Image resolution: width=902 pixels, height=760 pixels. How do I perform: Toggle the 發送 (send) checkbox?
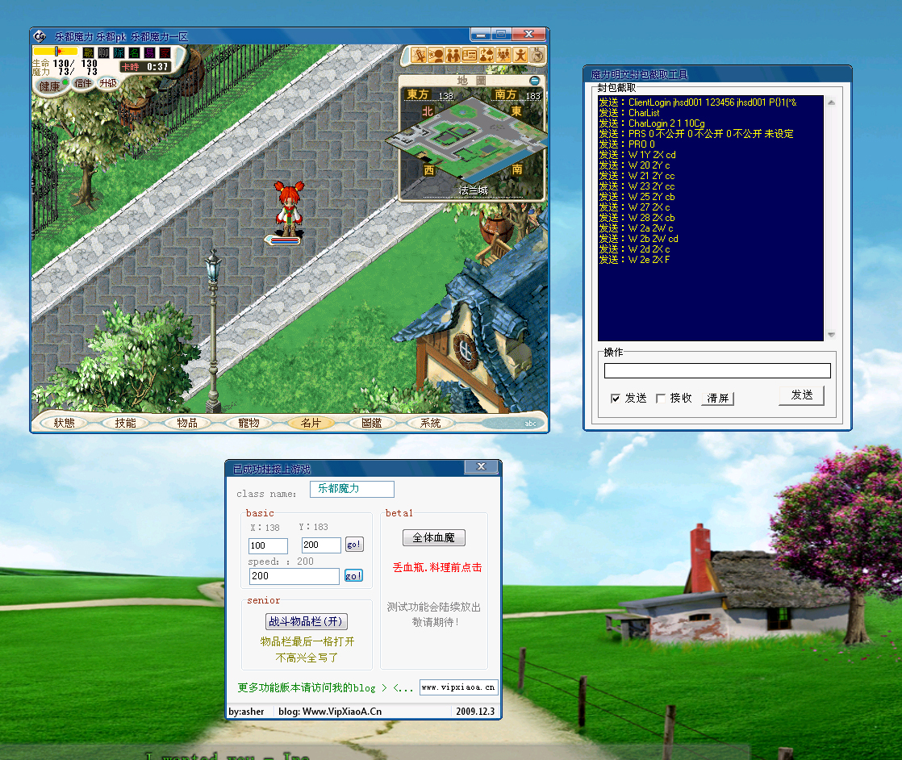click(x=616, y=399)
